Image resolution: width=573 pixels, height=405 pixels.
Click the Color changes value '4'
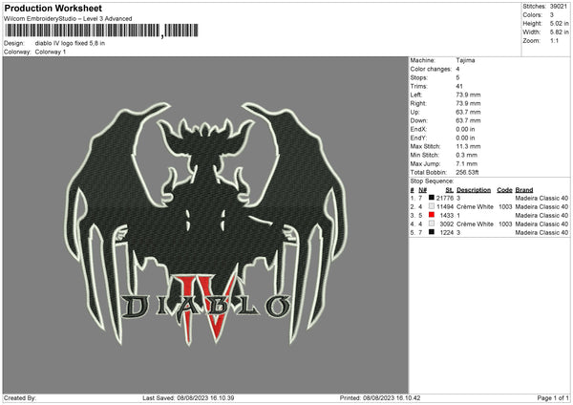[457, 69]
